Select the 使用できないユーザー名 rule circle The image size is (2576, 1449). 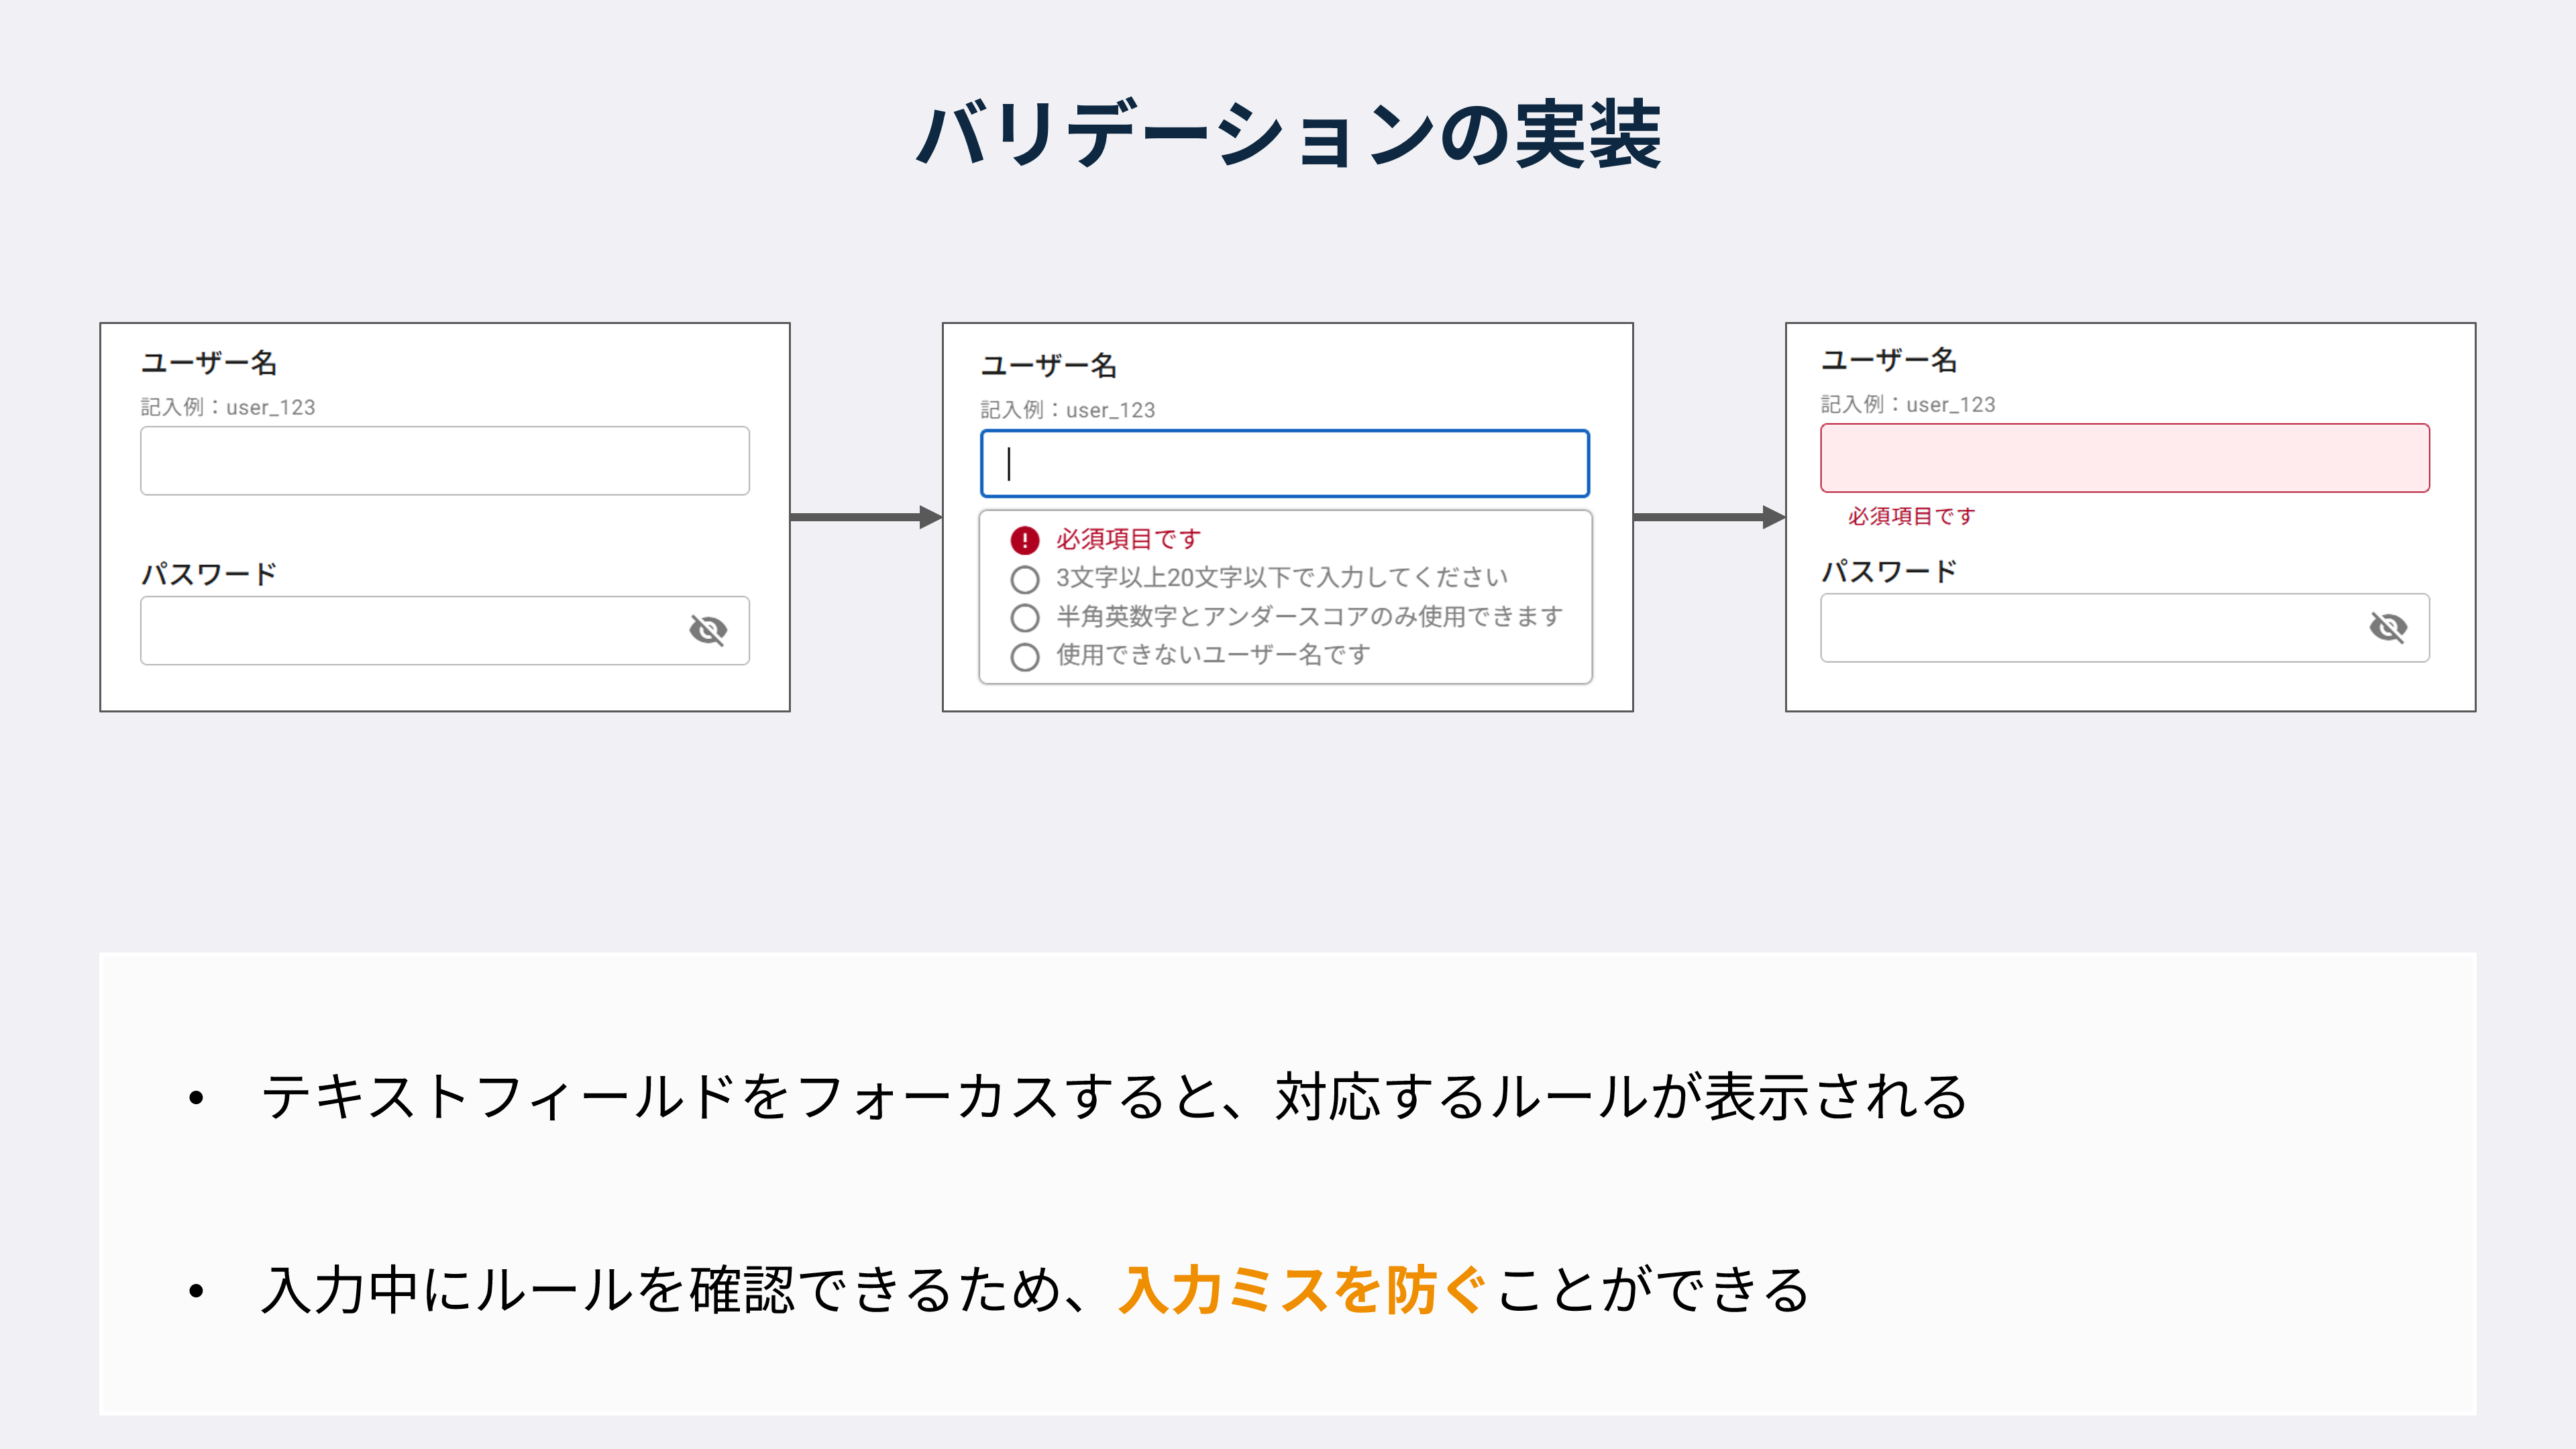coord(1025,656)
